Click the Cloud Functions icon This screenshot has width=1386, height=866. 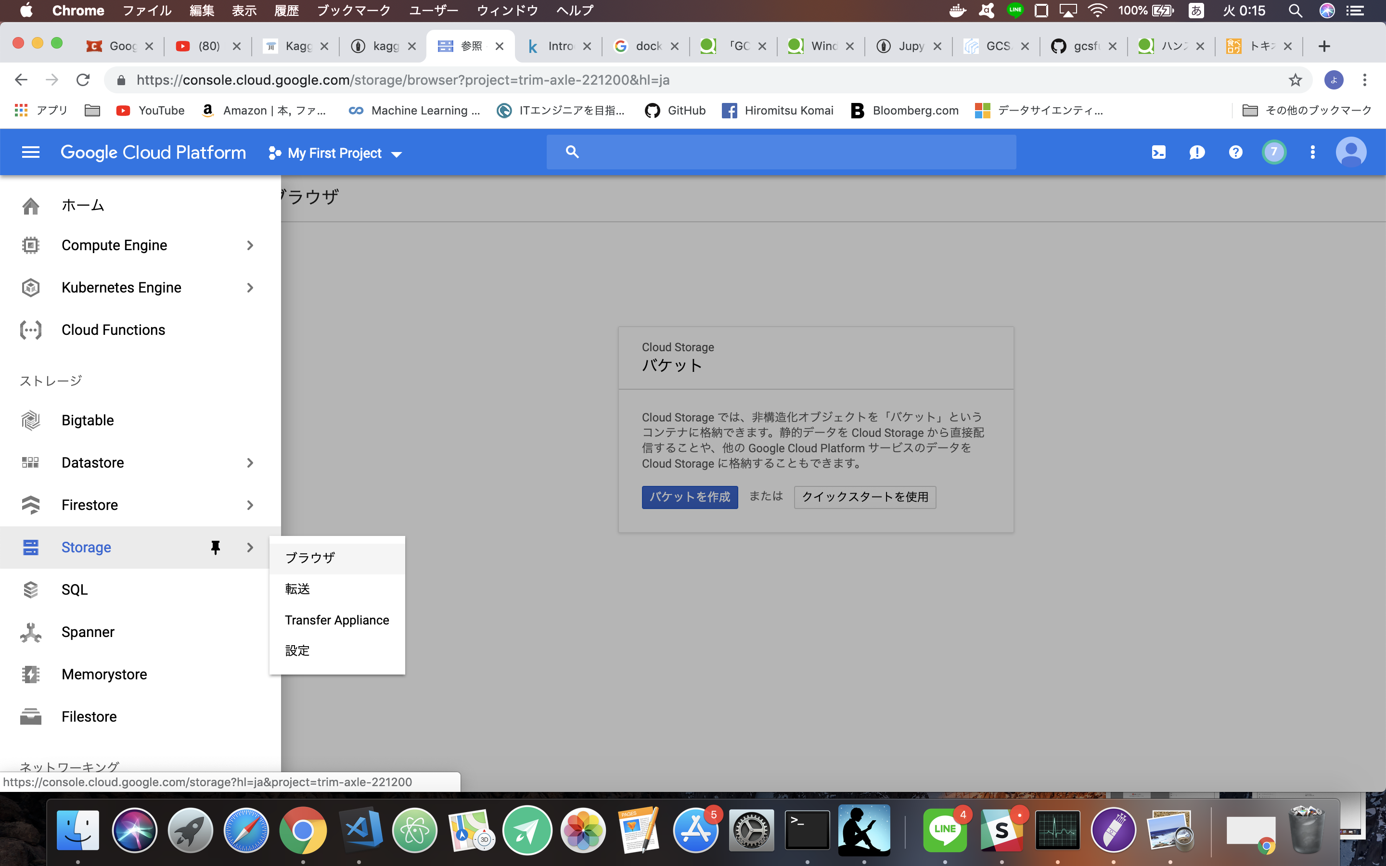tap(30, 330)
